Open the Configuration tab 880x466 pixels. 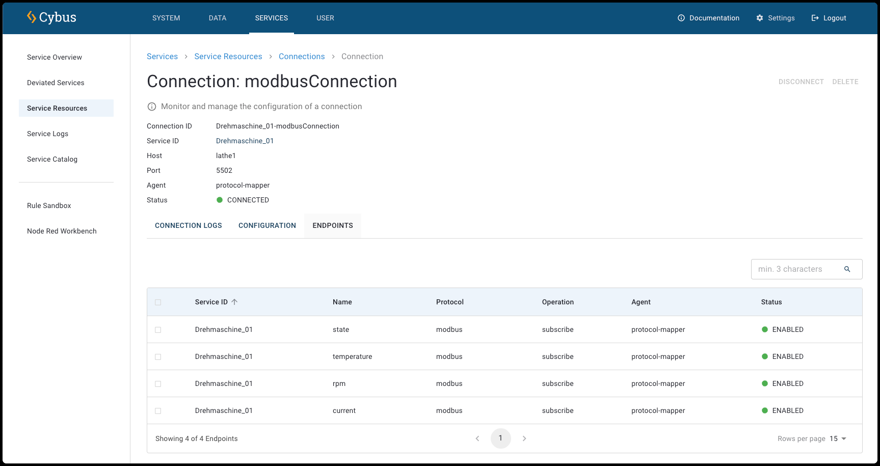(x=267, y=225)
